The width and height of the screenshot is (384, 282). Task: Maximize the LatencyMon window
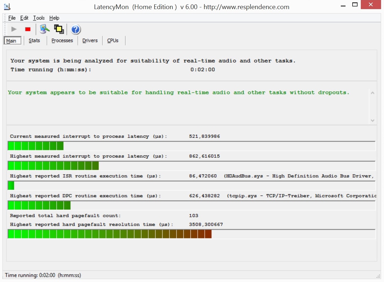pyautogui.click(x=355, y=5)
